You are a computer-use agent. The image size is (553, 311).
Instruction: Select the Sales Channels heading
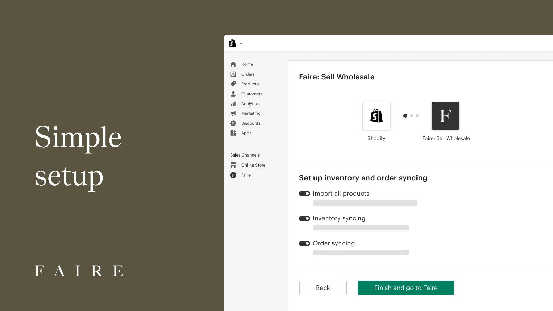click(x=245, y=155)
